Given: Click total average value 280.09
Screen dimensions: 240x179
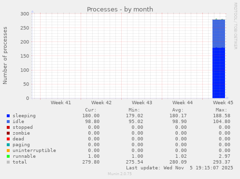Looking at the screenshot, I should pos(178,162).
